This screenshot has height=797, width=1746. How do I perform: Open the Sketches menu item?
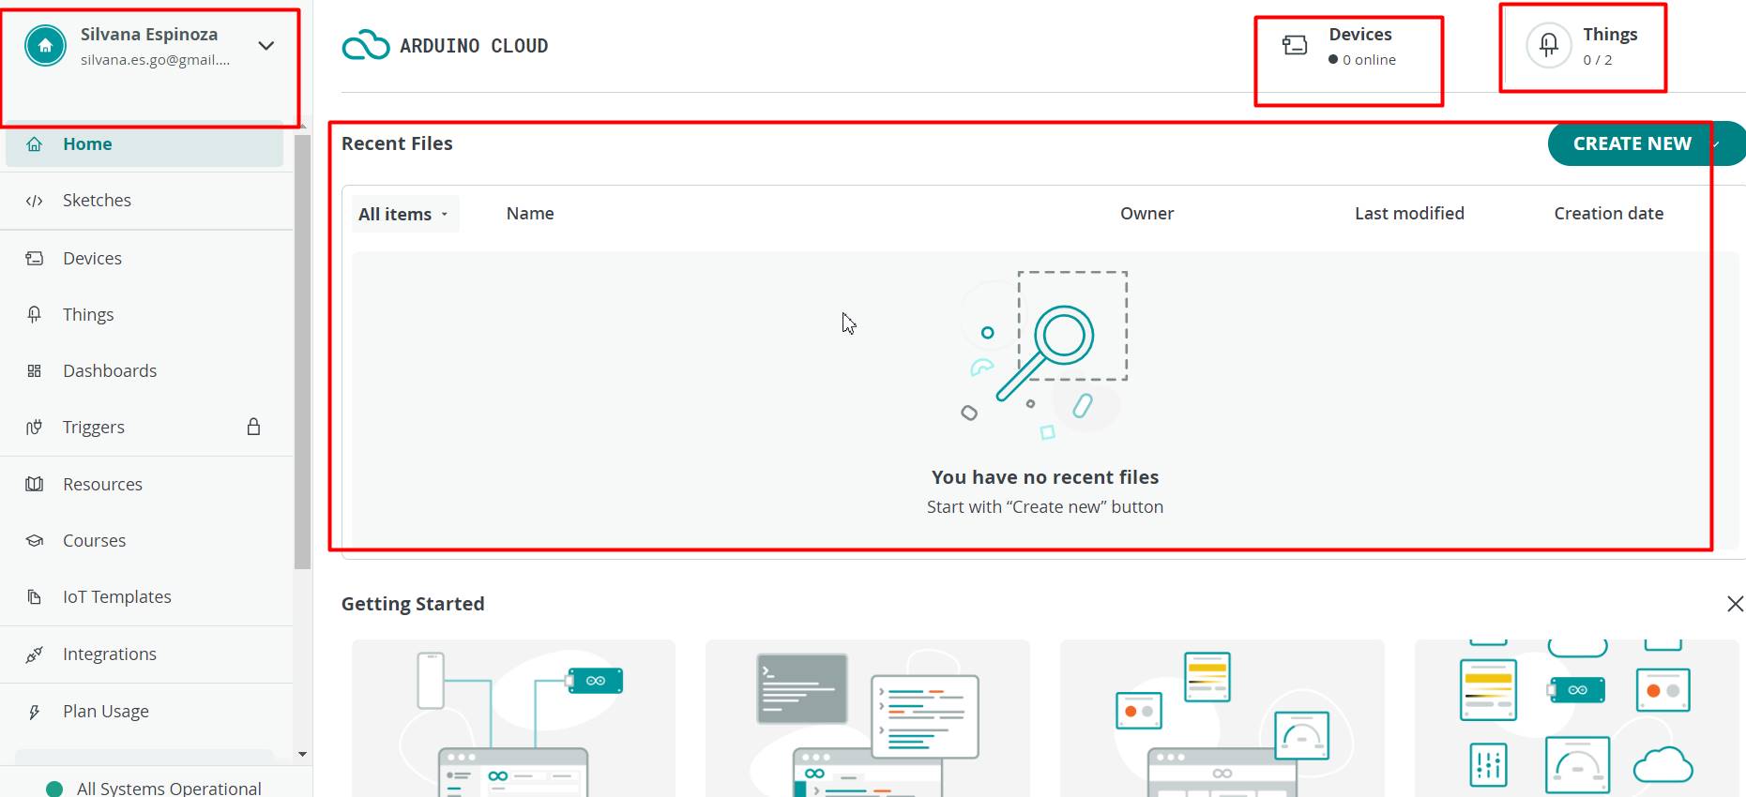coord(146,201)
